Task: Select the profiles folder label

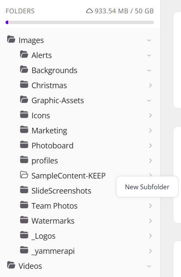Action: tap(45, 160)
